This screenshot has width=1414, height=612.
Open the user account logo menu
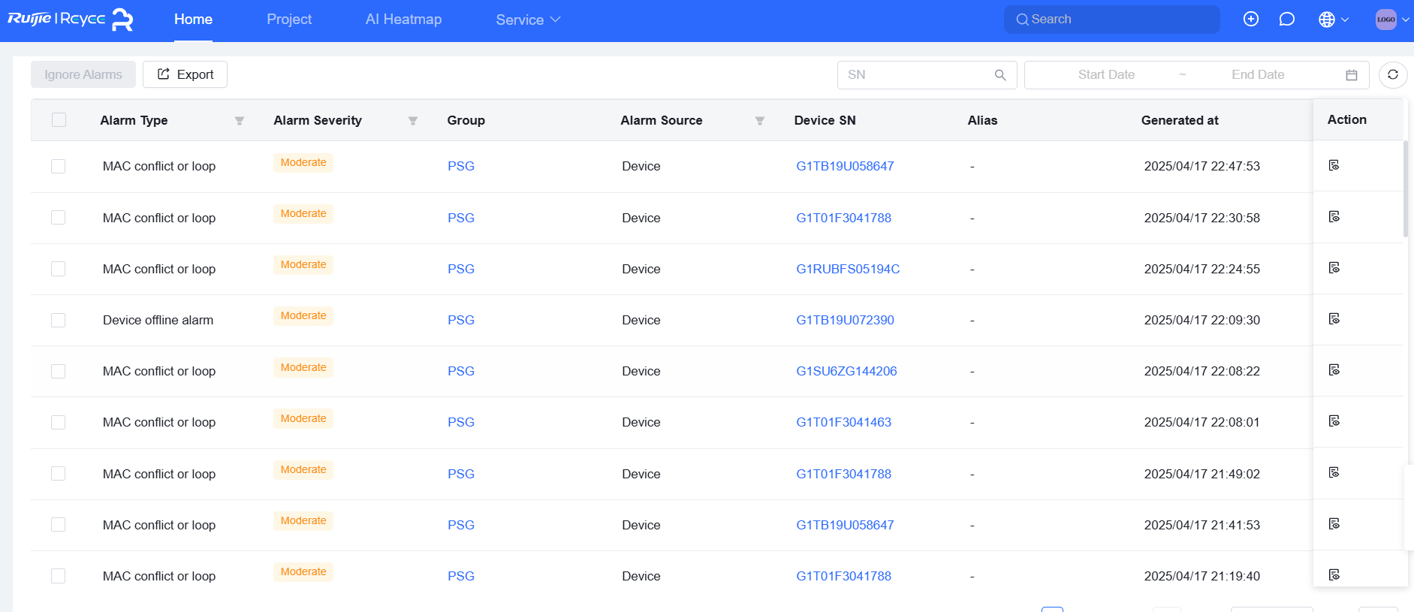coord(1392,20)
